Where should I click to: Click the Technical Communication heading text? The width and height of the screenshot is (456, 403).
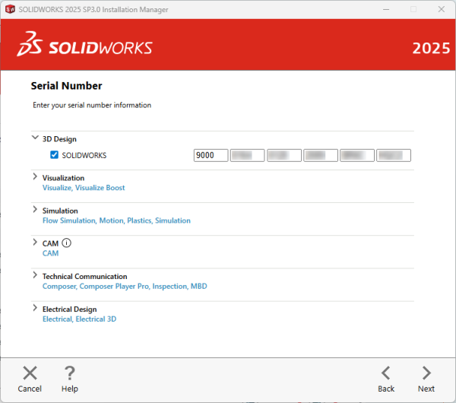[x=84, y=276]
